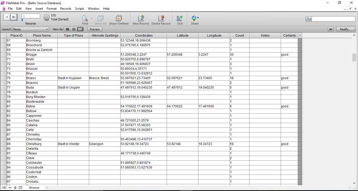Zoom out with the minus icon
This screenshot has height=191, width=358.
[10, 188]
